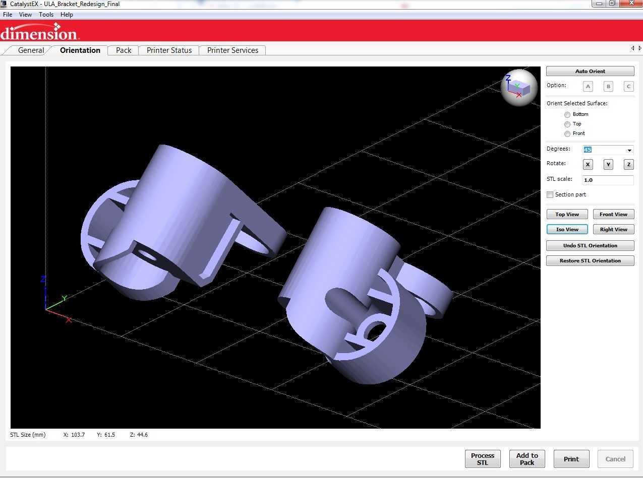Image resolution: width=643 pixels, height=478 pixels.
Task: Select the Front surface radio button
Action: 567,134
